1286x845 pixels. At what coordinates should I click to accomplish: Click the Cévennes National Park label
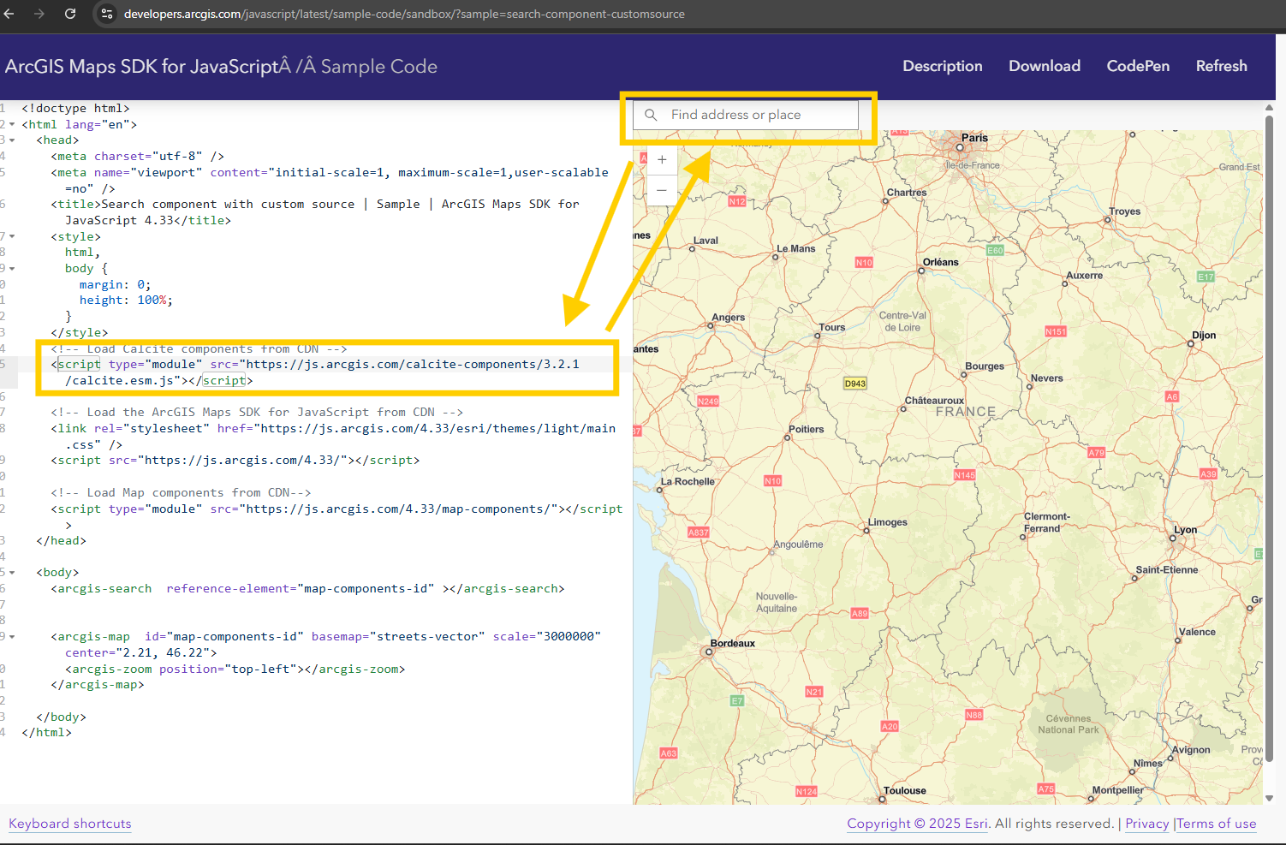tap(1069, 724)
